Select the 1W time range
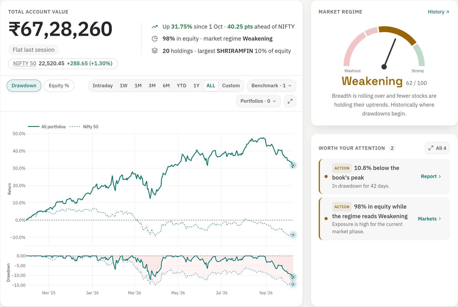458x307 pixels. (124, 86)
